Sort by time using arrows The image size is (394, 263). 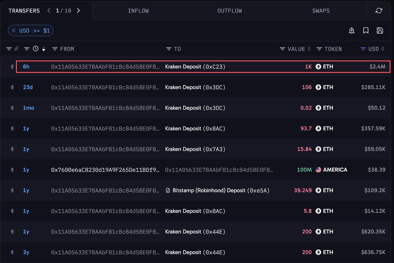(44, 49)
